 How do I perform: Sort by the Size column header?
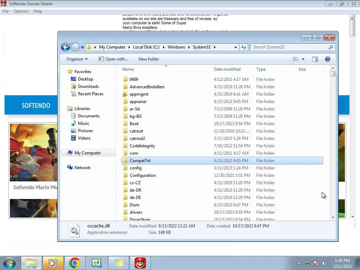(x=310, y=69)
